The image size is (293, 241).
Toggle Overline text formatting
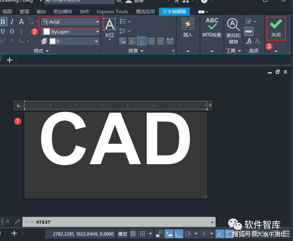12,31
